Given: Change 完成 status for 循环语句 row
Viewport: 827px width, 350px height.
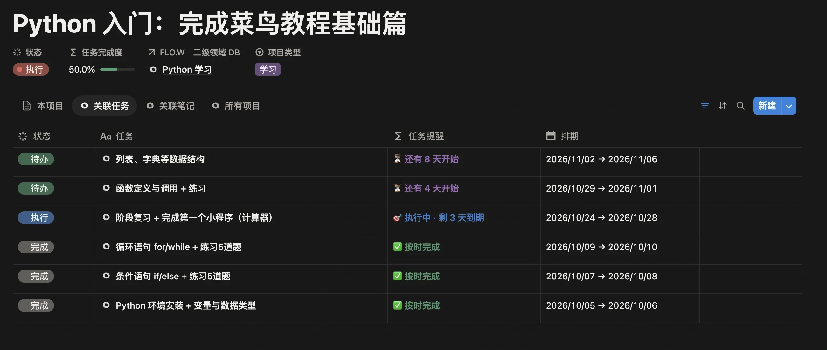Looking at the screenshot, I should (x=36, y=247).
